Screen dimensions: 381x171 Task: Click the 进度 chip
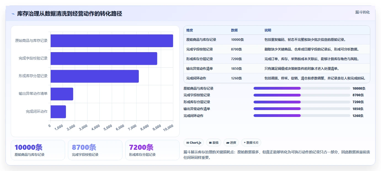[x=231, y=143]
